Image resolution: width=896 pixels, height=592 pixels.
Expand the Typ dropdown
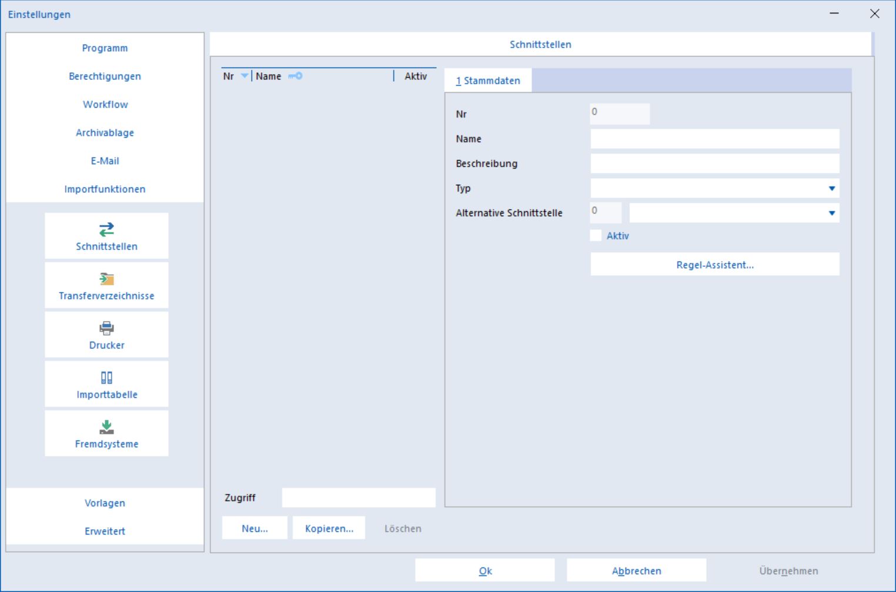coord(832,188)
